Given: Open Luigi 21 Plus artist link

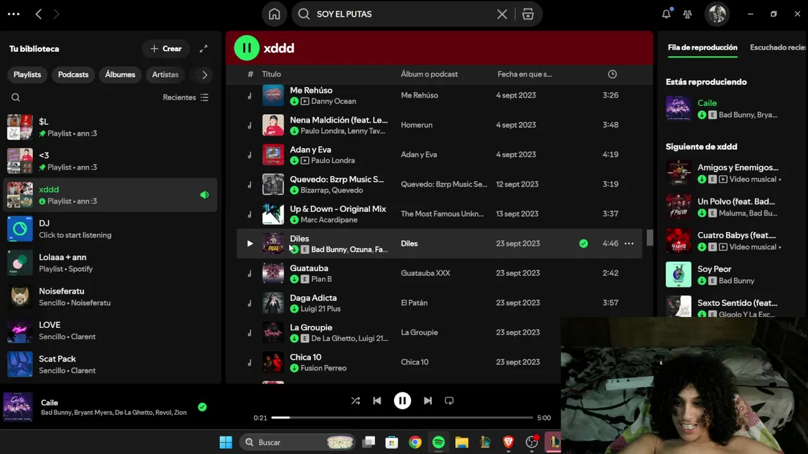Looking at the screenshot, I should [x=321, y=308].
